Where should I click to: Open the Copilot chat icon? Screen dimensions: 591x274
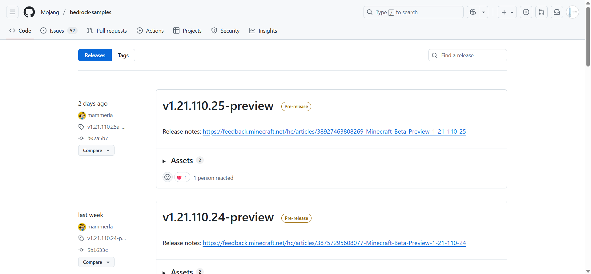coord(473,12)
